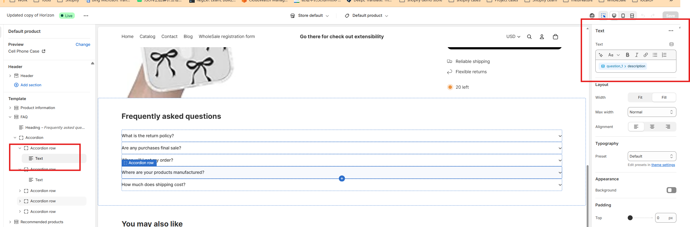
Task: Click the Change preview link
Action: point(83,44)
